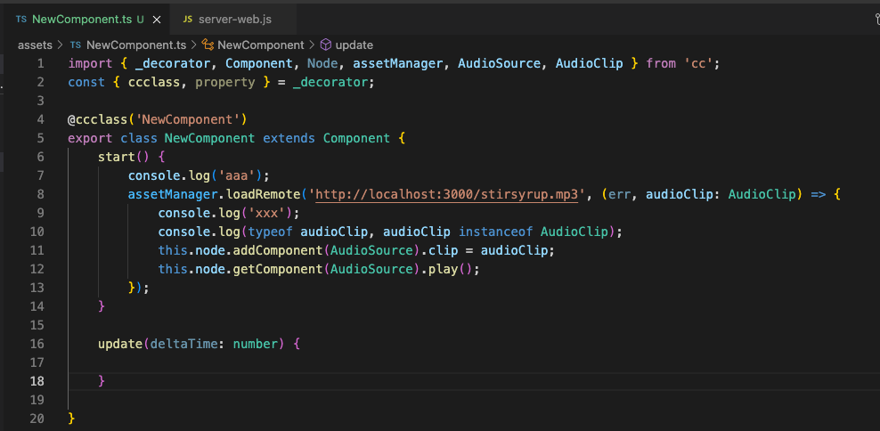Viewport: 880px width, 431px height.
Task: Click the NewComponent class breadcrumb icon
Action: 208,45
